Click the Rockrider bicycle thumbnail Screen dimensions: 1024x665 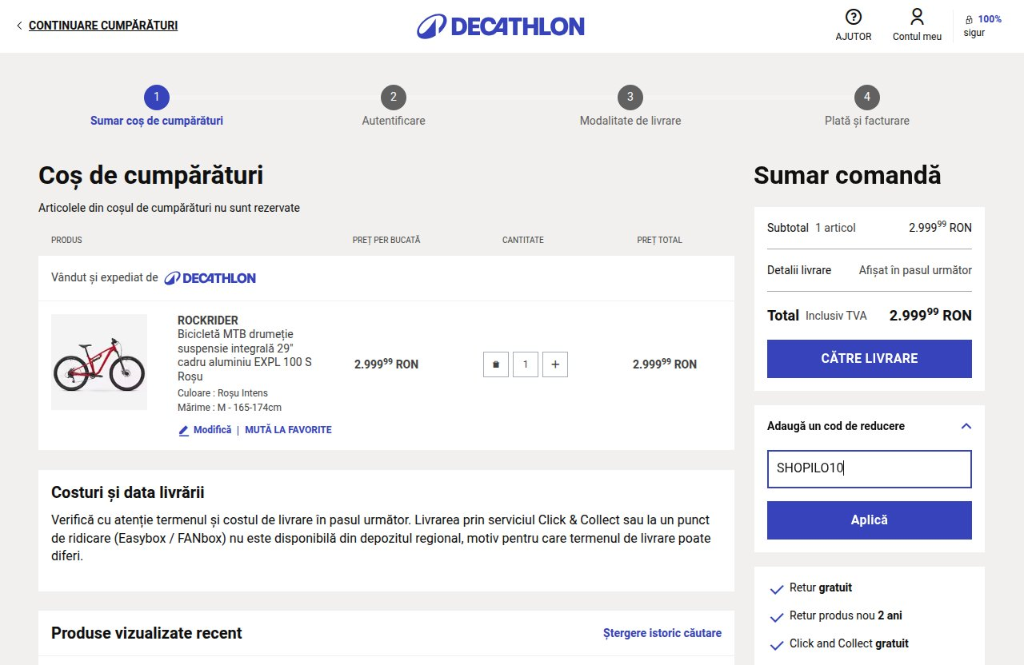click(x=99, y=362)
